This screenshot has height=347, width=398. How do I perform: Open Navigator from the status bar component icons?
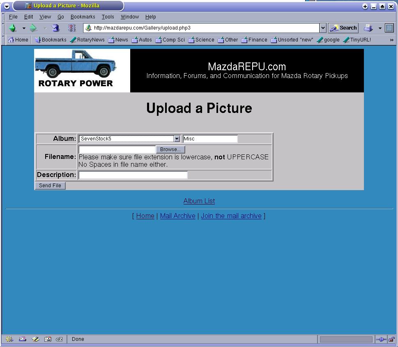coord(9,339)
